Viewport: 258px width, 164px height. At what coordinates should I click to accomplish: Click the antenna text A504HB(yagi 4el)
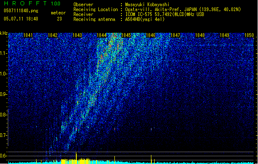(x=145, y=19)
